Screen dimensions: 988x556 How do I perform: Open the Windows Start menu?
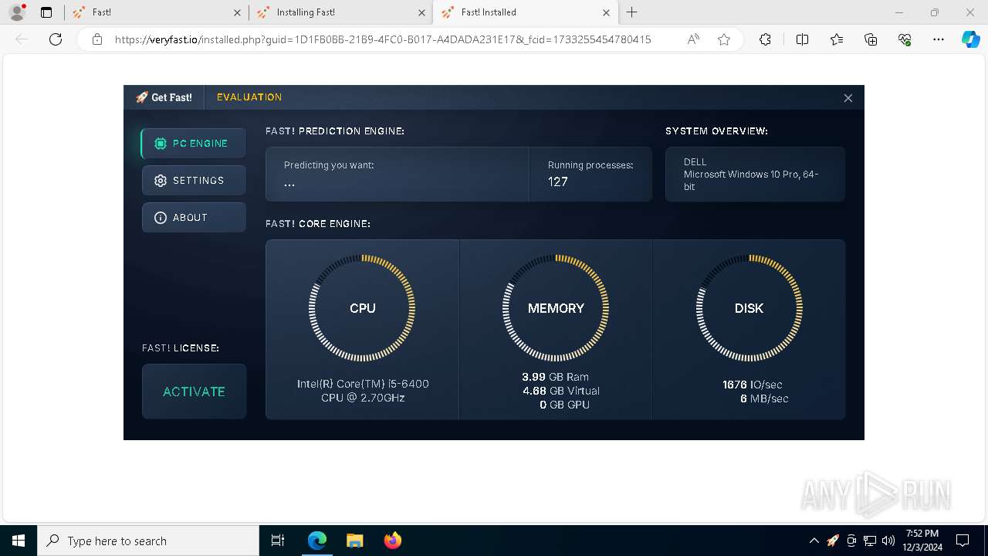click(19, 541)
